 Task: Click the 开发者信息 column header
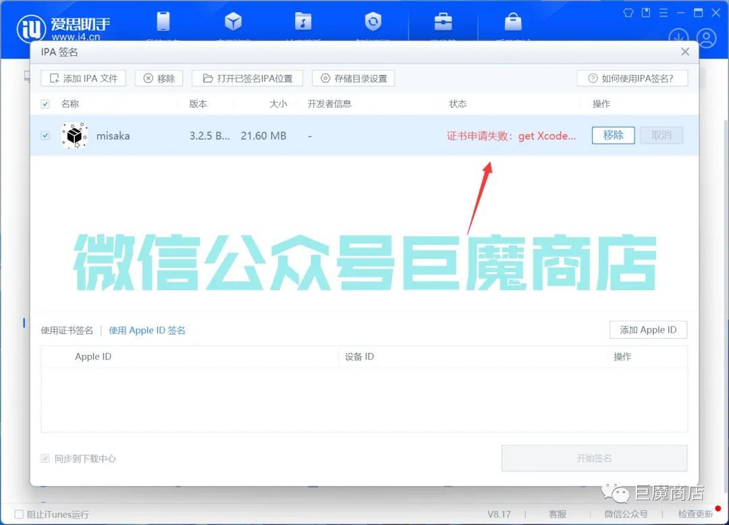pyautogui.click(x=329, y=104)
